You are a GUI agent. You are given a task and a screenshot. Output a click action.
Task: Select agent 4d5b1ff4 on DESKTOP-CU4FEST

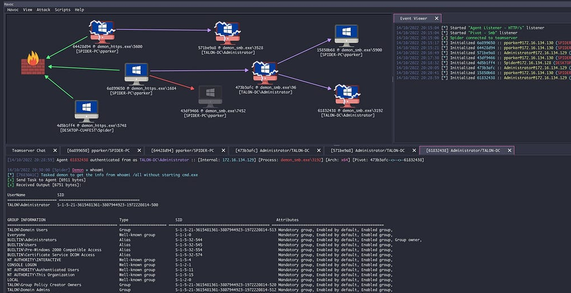click(86, 110)
